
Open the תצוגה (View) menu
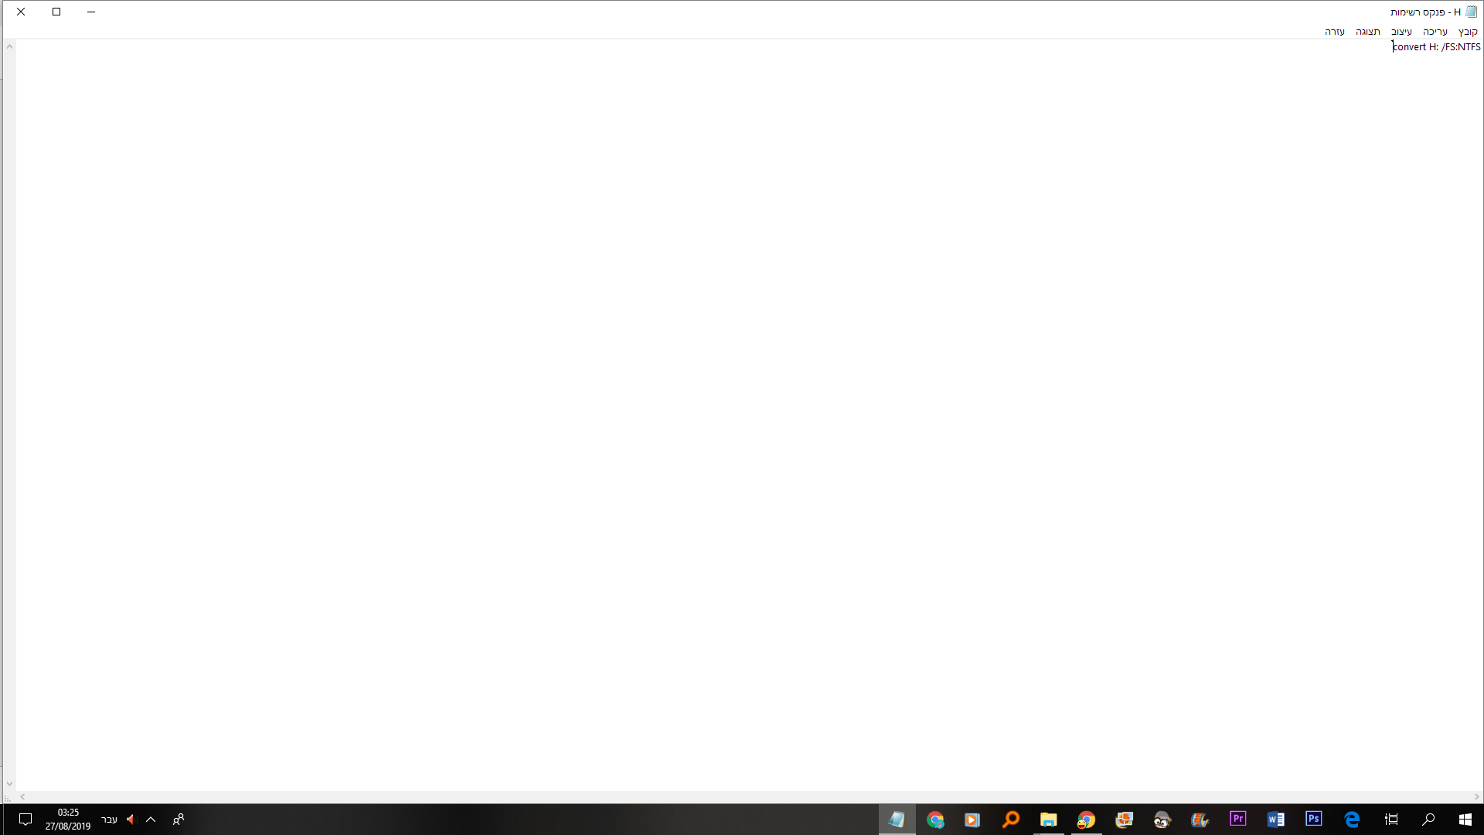[1367, 32]
